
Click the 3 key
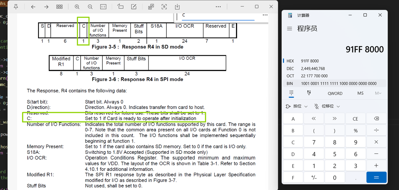click(x=356, y=166)
